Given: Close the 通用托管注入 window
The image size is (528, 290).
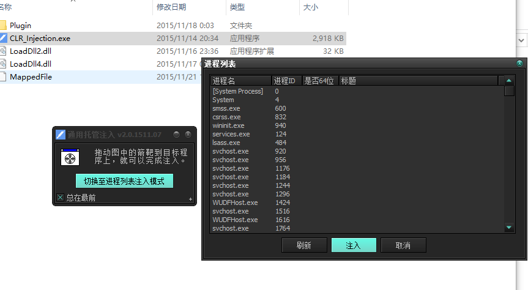Looking at the screenshot, I should tap(188, 135).
